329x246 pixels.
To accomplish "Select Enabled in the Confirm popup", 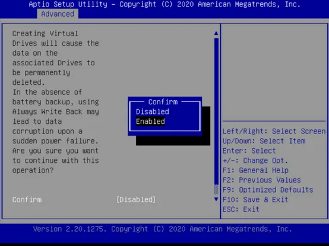I will pyautogui.click(x=150, y=122).
